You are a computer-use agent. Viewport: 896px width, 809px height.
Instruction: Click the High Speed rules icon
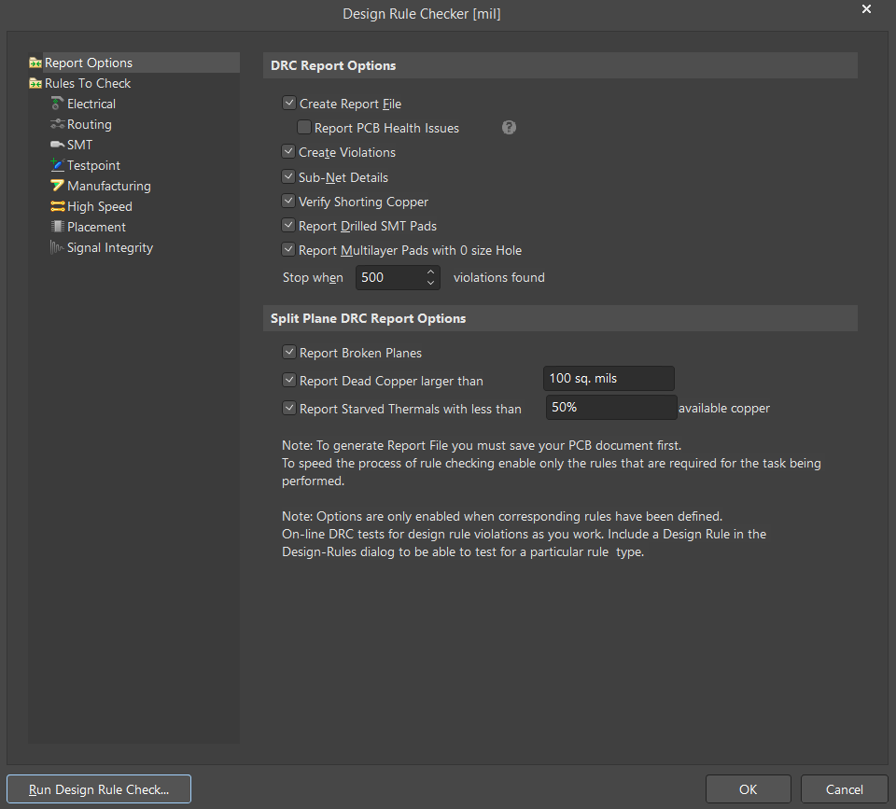tap(57, 206)
